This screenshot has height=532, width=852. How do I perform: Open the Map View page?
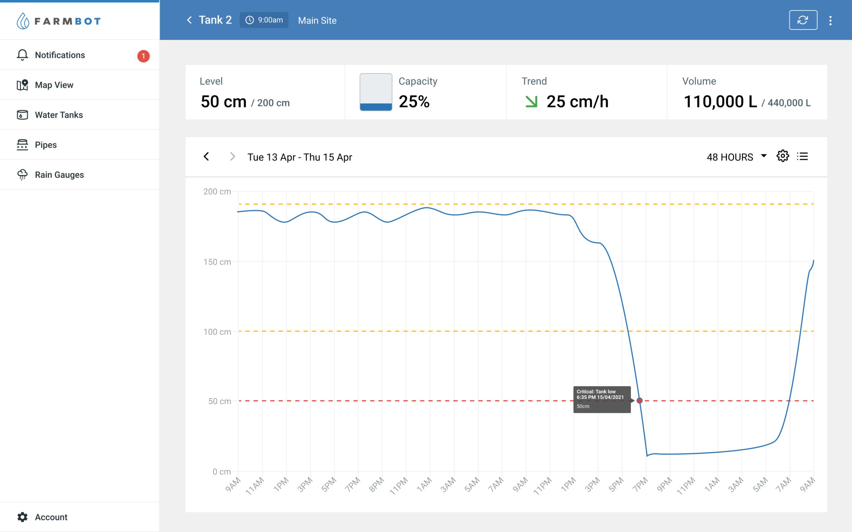click(54, 85)
